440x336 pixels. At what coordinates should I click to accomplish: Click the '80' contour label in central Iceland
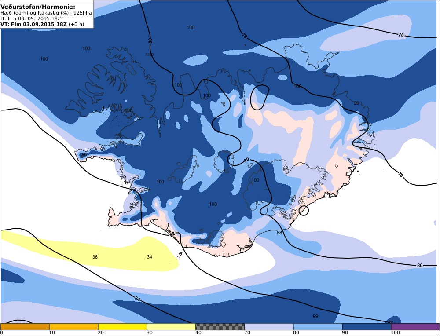[246, 160]
